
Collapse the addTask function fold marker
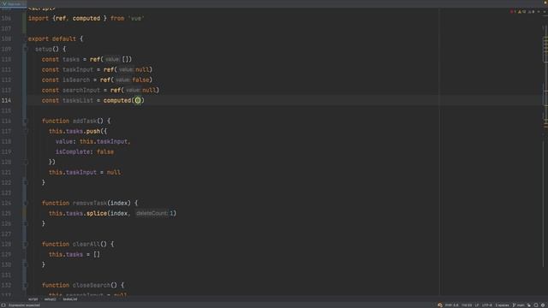point(25,121)
